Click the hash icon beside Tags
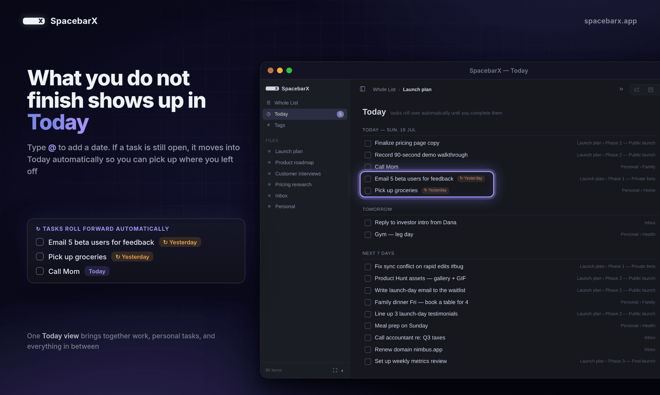The width and height of the screenshot is (660, 395). click(268, 125)
